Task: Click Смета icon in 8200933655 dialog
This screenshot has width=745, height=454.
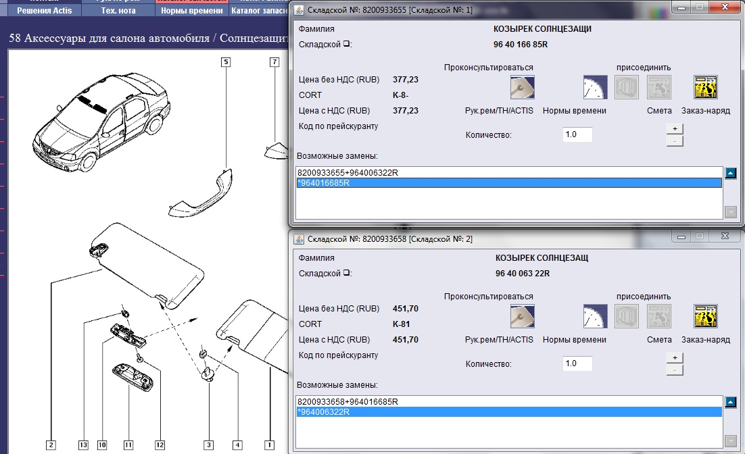Action: coord(659,87)
